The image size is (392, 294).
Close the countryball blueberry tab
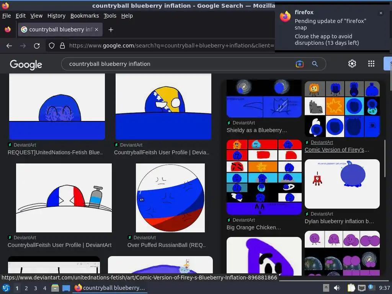(96, 29)
